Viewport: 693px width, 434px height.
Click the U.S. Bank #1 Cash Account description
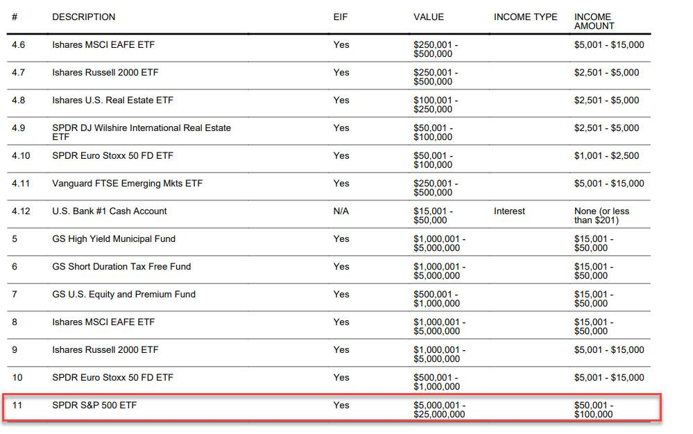coord(109,211)
